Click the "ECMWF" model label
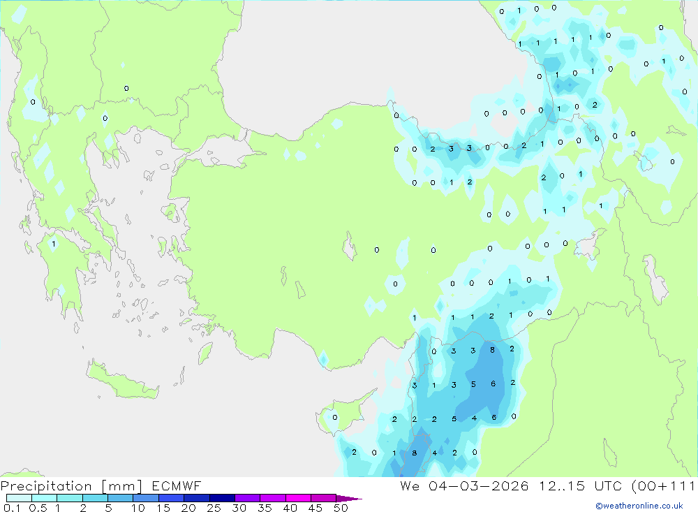The height and width of the screenshot is (512, 698). coord(177,485)
